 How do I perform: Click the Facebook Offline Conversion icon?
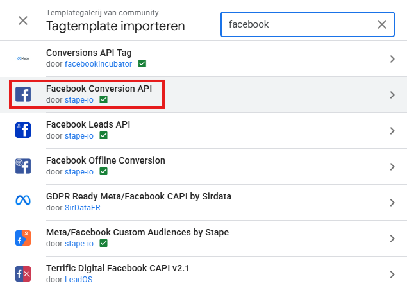(23, 166)
